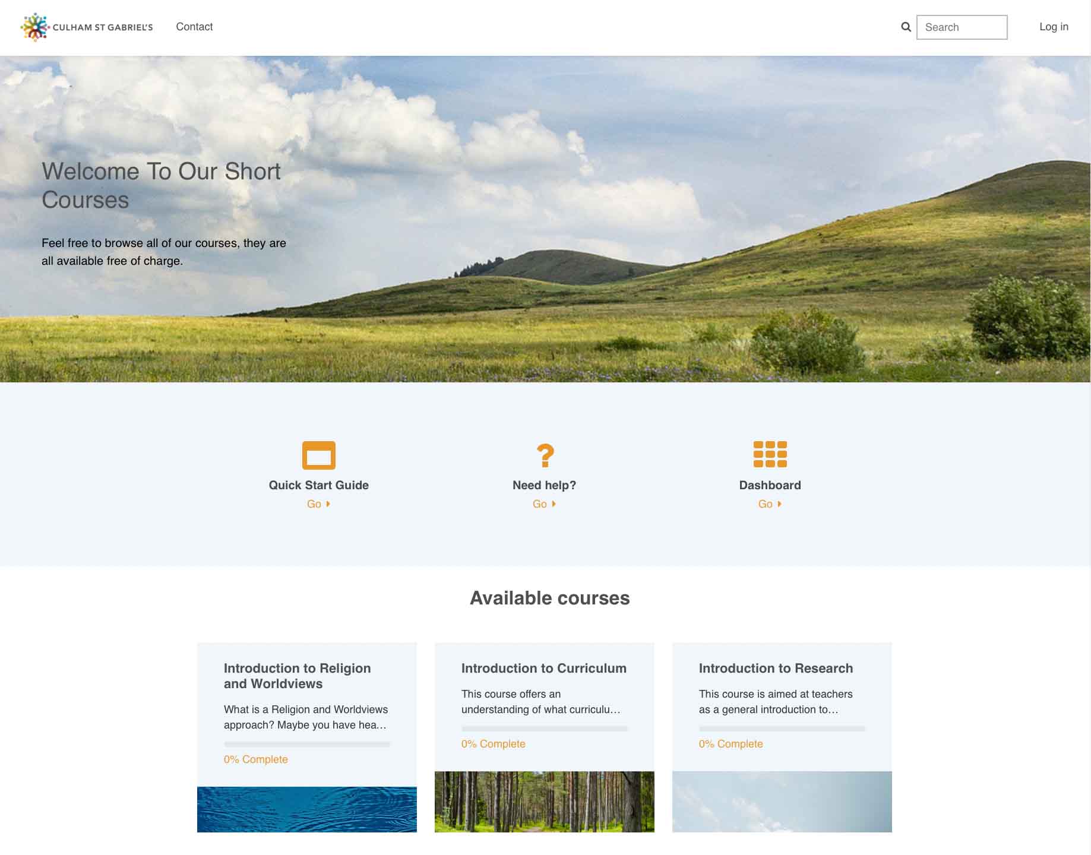
Task: Click the forest thumbnail on Curriculum course
Action: [544, 802]
